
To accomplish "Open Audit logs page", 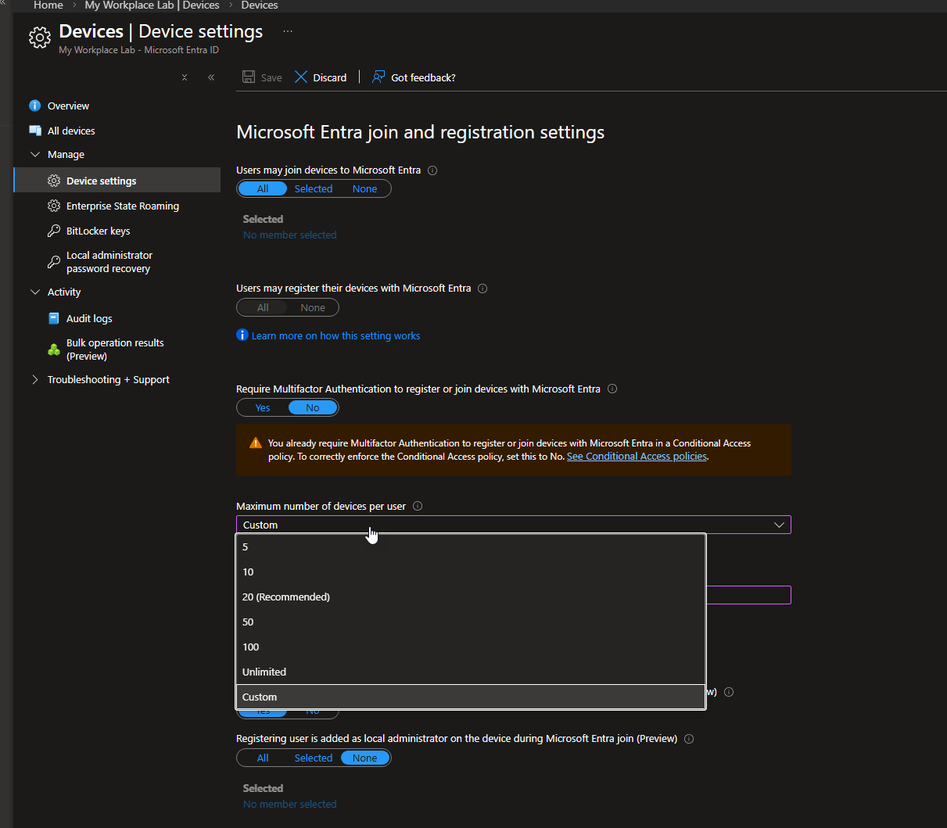I will (89, 318).
